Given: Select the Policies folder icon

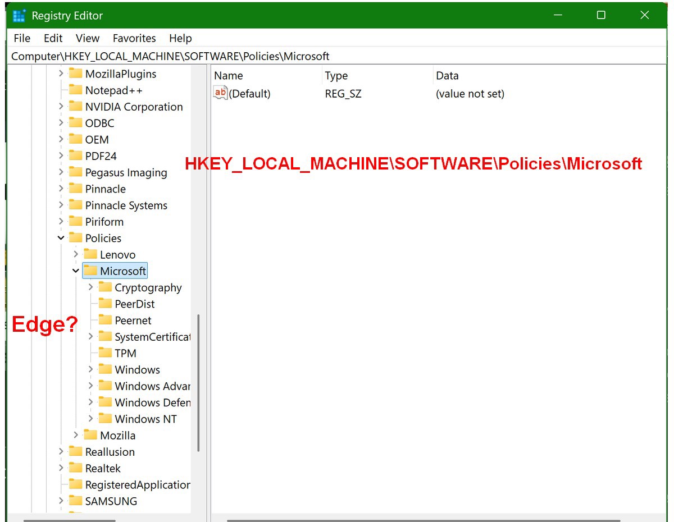Looking at the screenshot, I should (75, 238).
